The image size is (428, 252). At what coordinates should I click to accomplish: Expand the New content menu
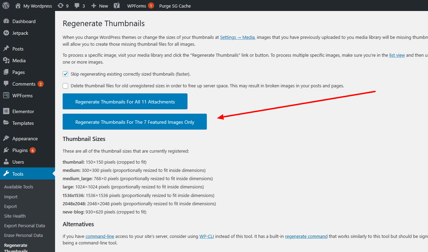point(100,6)
